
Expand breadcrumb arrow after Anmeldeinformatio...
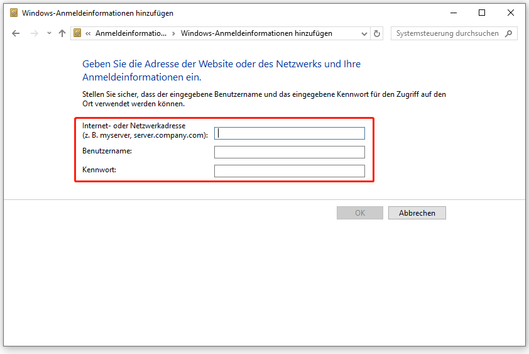173,33
